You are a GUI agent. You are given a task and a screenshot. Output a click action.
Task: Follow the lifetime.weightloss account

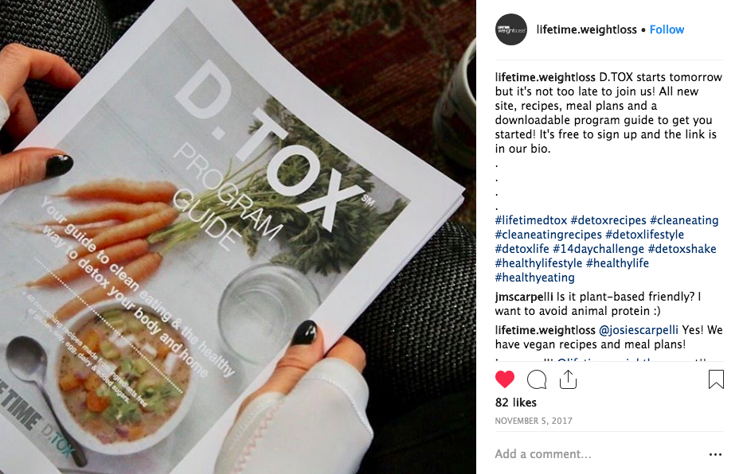pyautogui.click(x=667, y=29)
